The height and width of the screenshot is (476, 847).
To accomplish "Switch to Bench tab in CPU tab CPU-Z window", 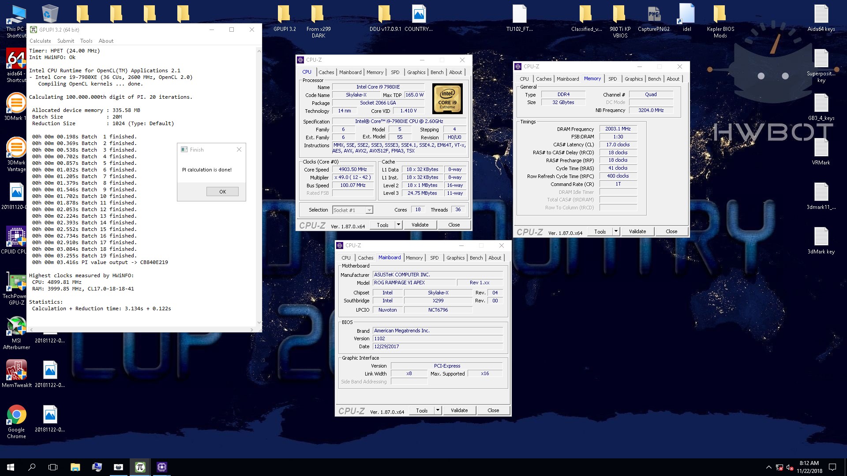I will pyautogui.click(x=437, y=72).
